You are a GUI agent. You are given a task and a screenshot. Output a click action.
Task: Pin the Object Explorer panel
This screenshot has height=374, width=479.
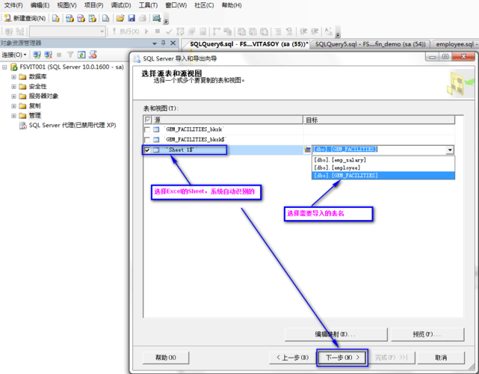click(x=164, y=43)
